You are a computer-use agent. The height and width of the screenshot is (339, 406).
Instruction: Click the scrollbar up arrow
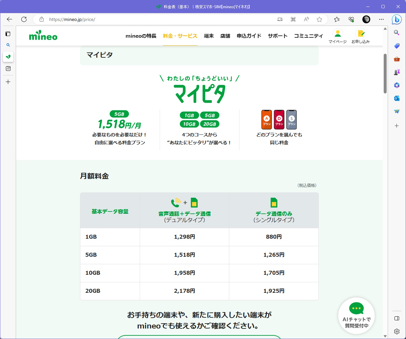pos(385,29)
